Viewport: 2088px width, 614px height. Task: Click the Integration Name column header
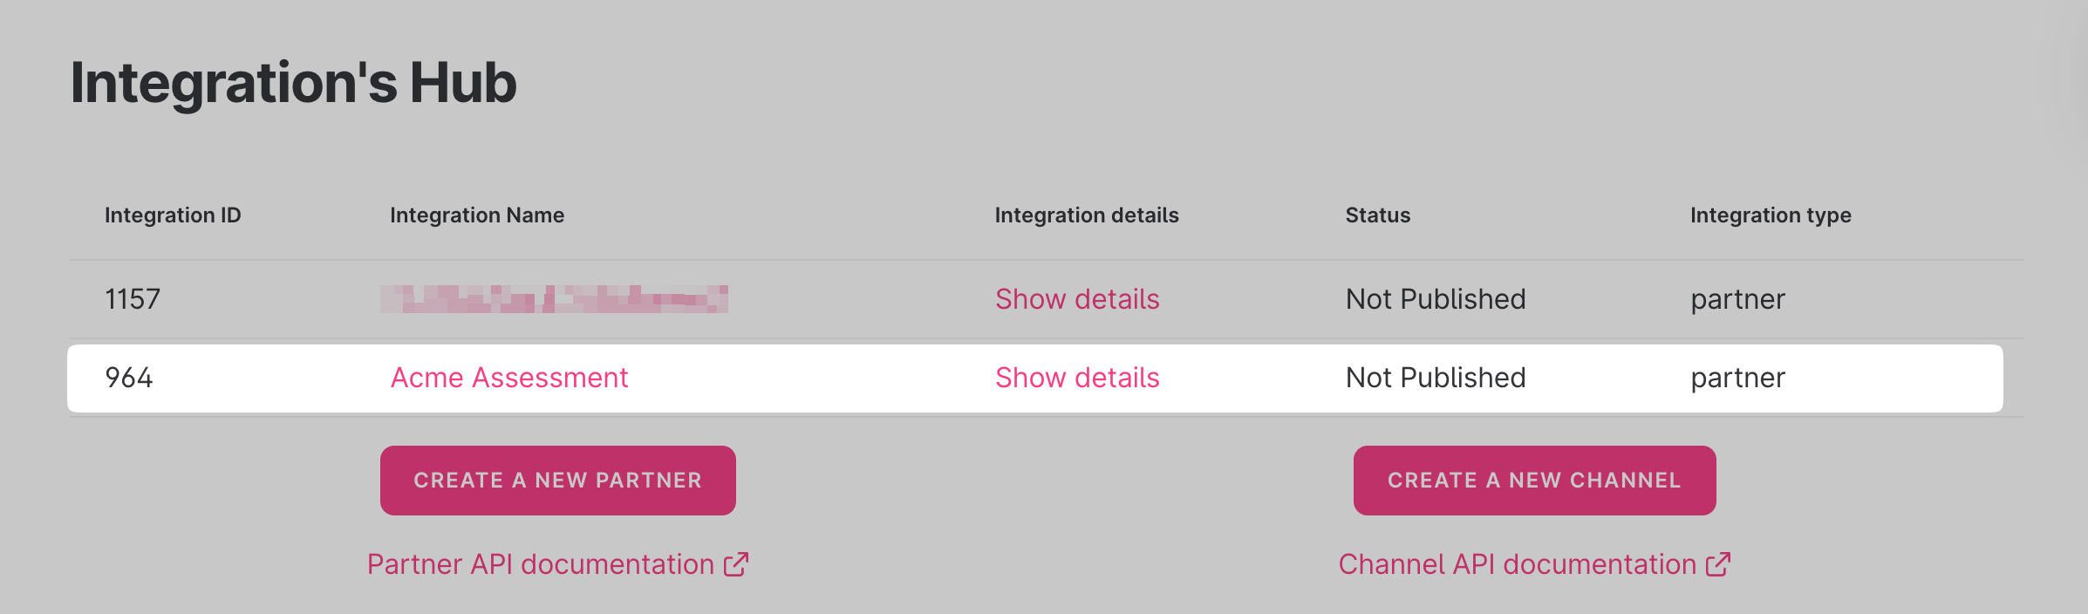[x=477, y=215]
